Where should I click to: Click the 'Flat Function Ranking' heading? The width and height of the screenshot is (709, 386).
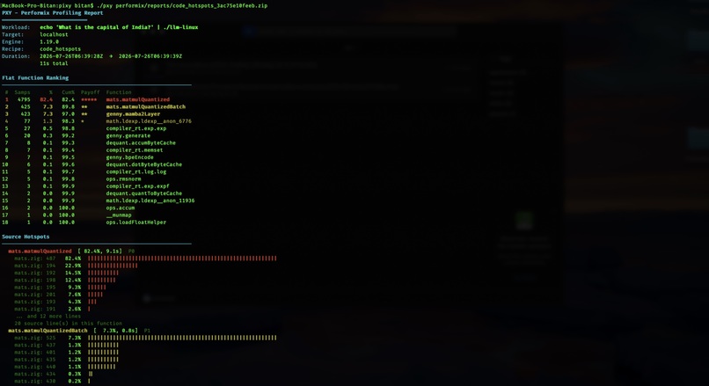pos(35,77)
